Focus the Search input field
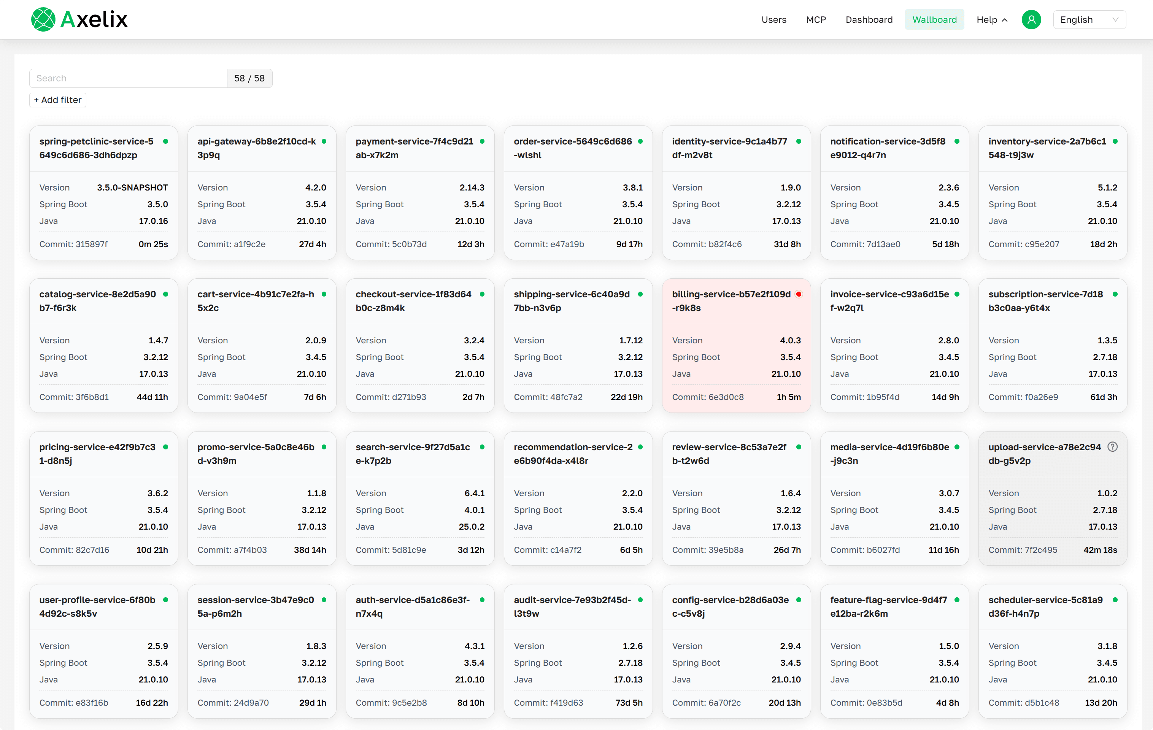 [128, 78]
